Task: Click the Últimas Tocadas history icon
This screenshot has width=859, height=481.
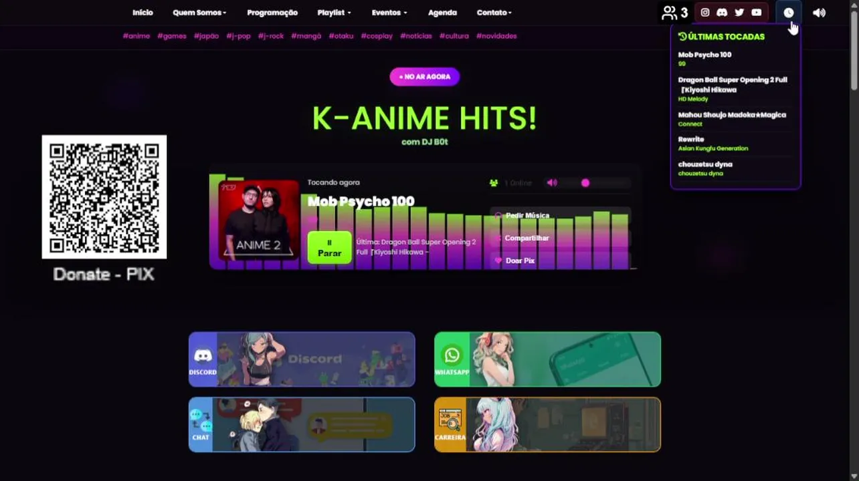Action: click(682, 37)
